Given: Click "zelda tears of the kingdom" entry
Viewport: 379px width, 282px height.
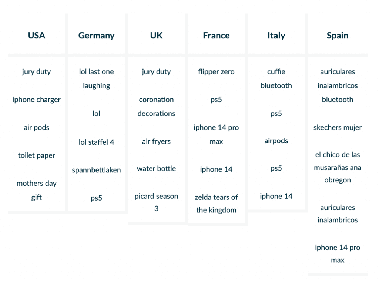Looking at the screenshot, I should (216, 204).
